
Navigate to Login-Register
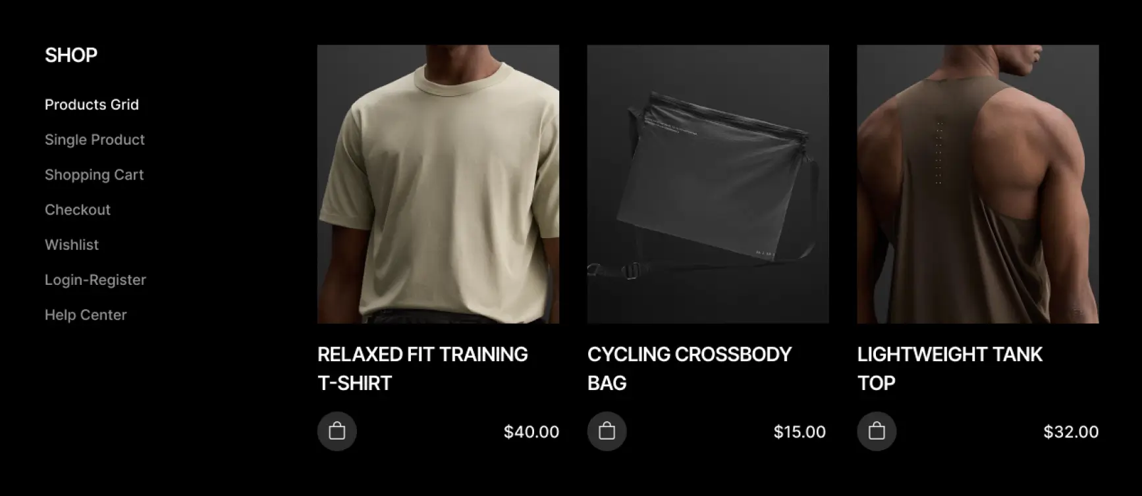click(95, 280)
